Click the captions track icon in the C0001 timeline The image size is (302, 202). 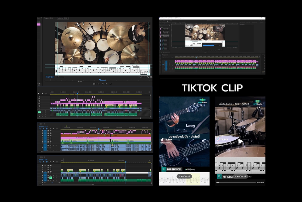click(57, 162)
